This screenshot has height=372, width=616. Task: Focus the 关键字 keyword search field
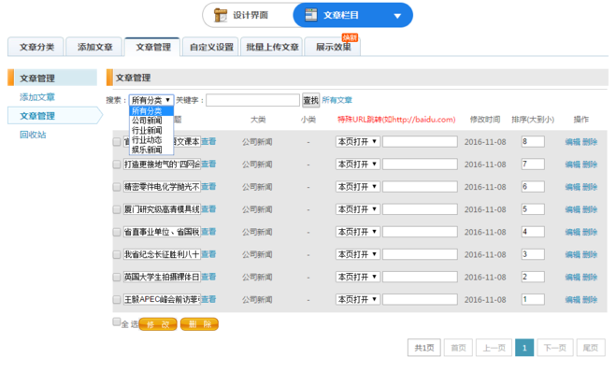pyautogui.click(x=252, y=100)
